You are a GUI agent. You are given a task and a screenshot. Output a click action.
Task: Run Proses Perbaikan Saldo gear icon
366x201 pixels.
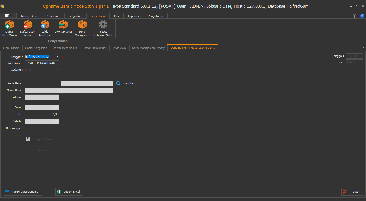click(x=103, y=28)
